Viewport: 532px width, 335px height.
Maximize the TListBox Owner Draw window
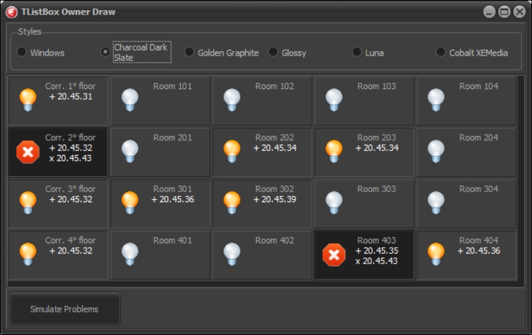tap(504, 12)
